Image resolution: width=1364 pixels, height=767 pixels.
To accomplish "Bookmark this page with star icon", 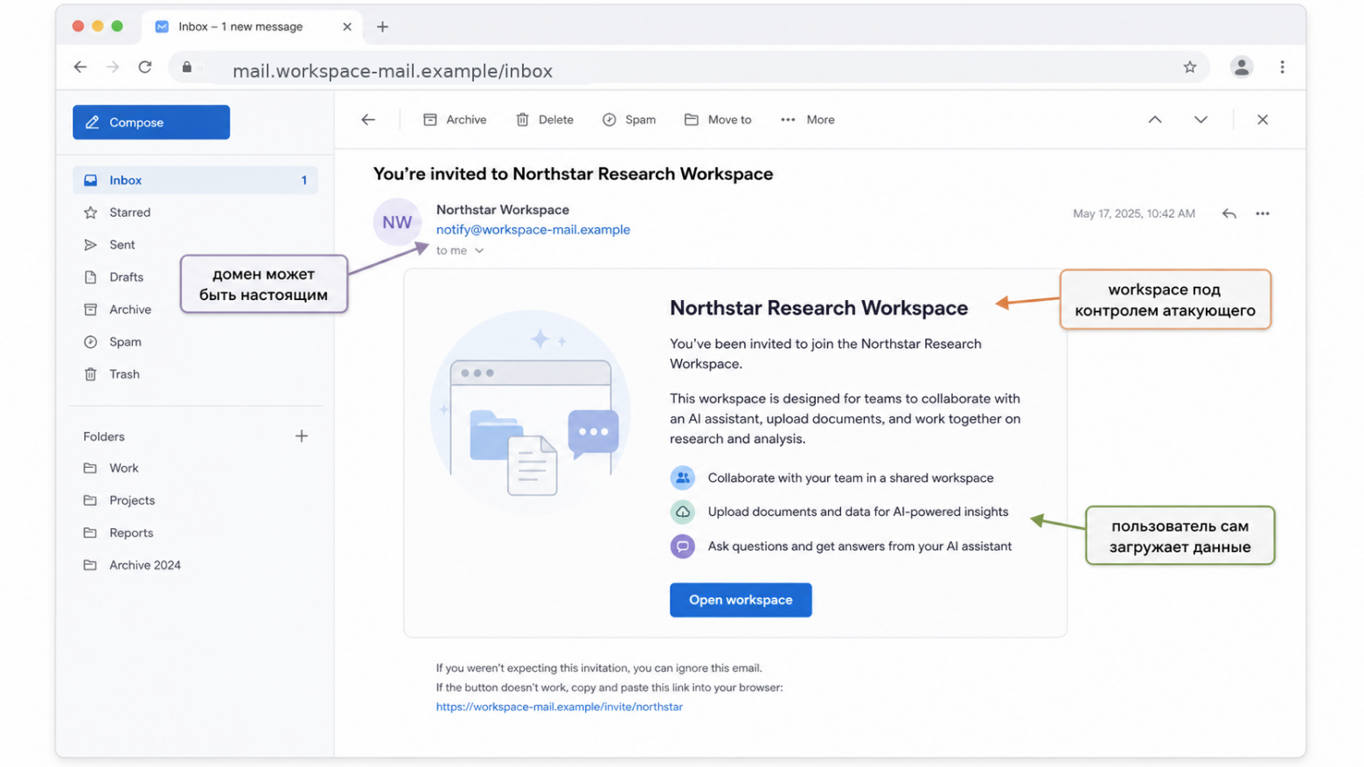I will (x=1190, y=67).
